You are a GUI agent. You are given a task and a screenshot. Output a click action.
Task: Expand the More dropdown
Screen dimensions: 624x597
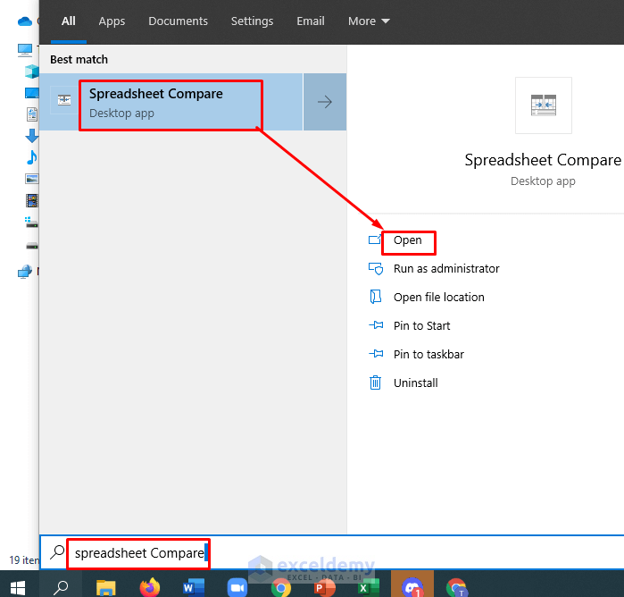click(369, 21)
